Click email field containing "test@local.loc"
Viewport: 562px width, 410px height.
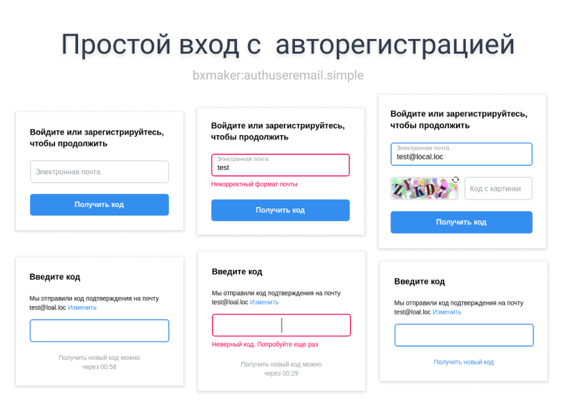(462, 154)
